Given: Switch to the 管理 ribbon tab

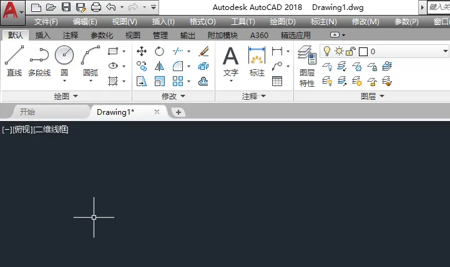Looking at the screenshot, I should (160, 36).
